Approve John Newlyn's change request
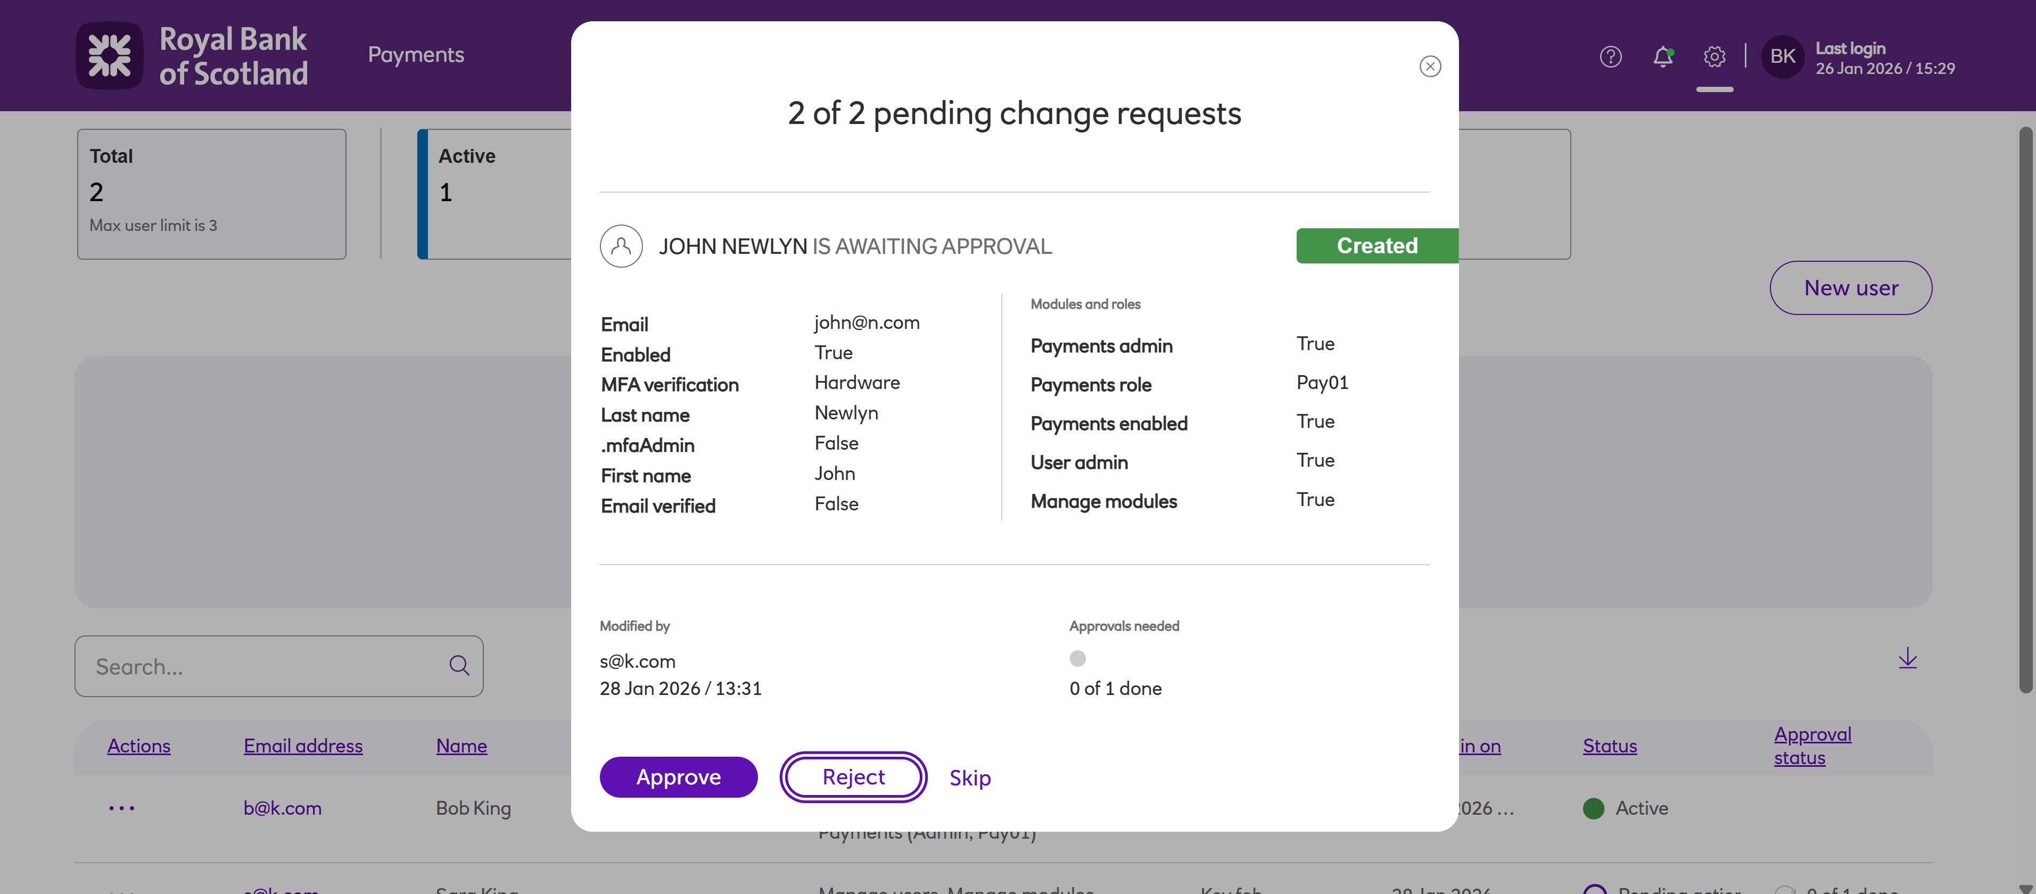Image resolution: width=2036 pixels, height=894 pixels. 678,777
